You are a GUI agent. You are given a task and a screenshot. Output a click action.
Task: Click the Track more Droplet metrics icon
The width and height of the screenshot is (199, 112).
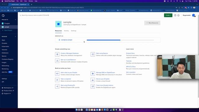[x=93, y=86]
